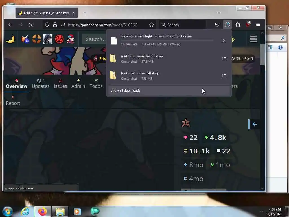Switch to the Admin tab
This screenshot has height=217, width=289.
point(78,84)
